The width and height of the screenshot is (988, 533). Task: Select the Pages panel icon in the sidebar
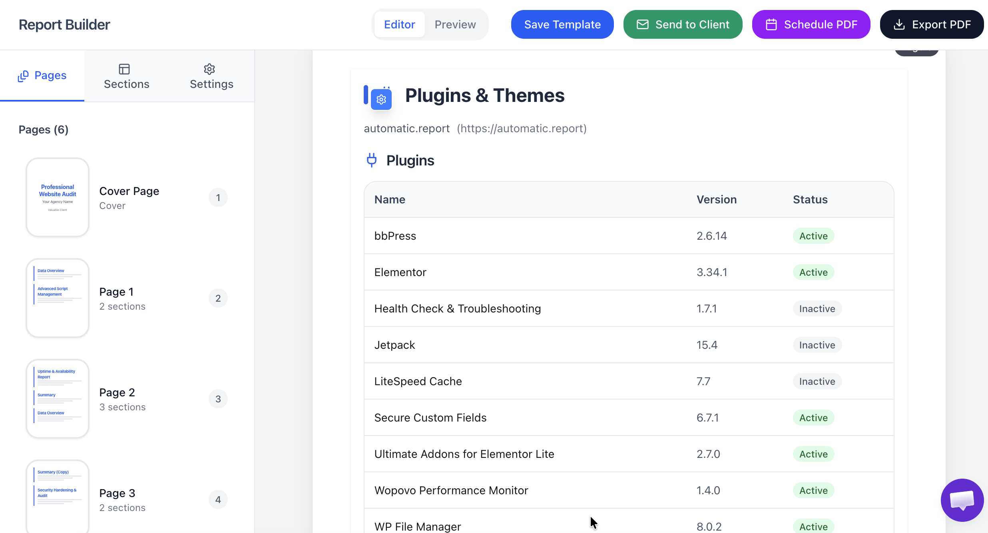pos(23,76)
